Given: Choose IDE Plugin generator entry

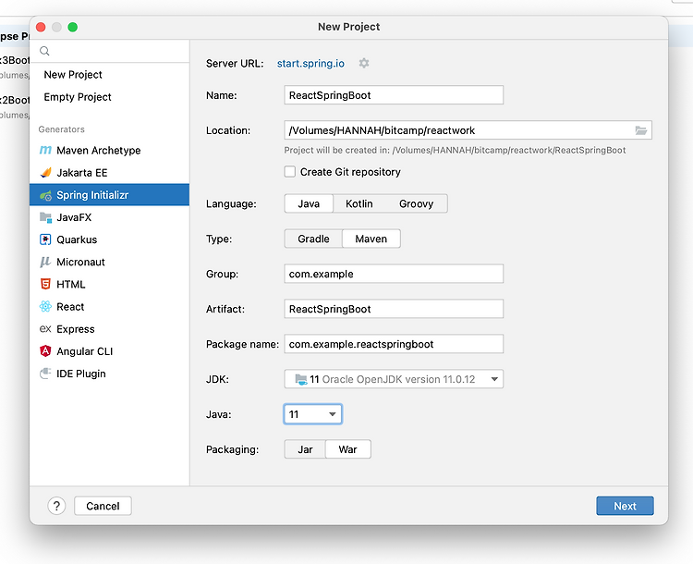Looking at the screenshot, I should click(x=110, y=374).
